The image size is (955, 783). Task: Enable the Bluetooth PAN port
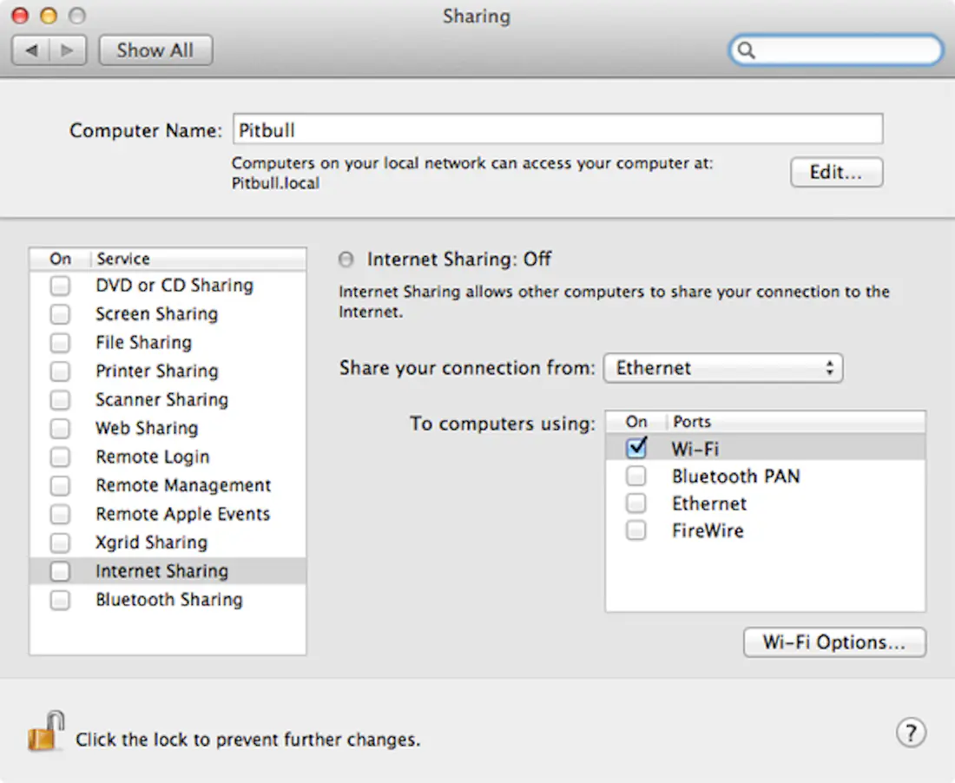(636, 476)
